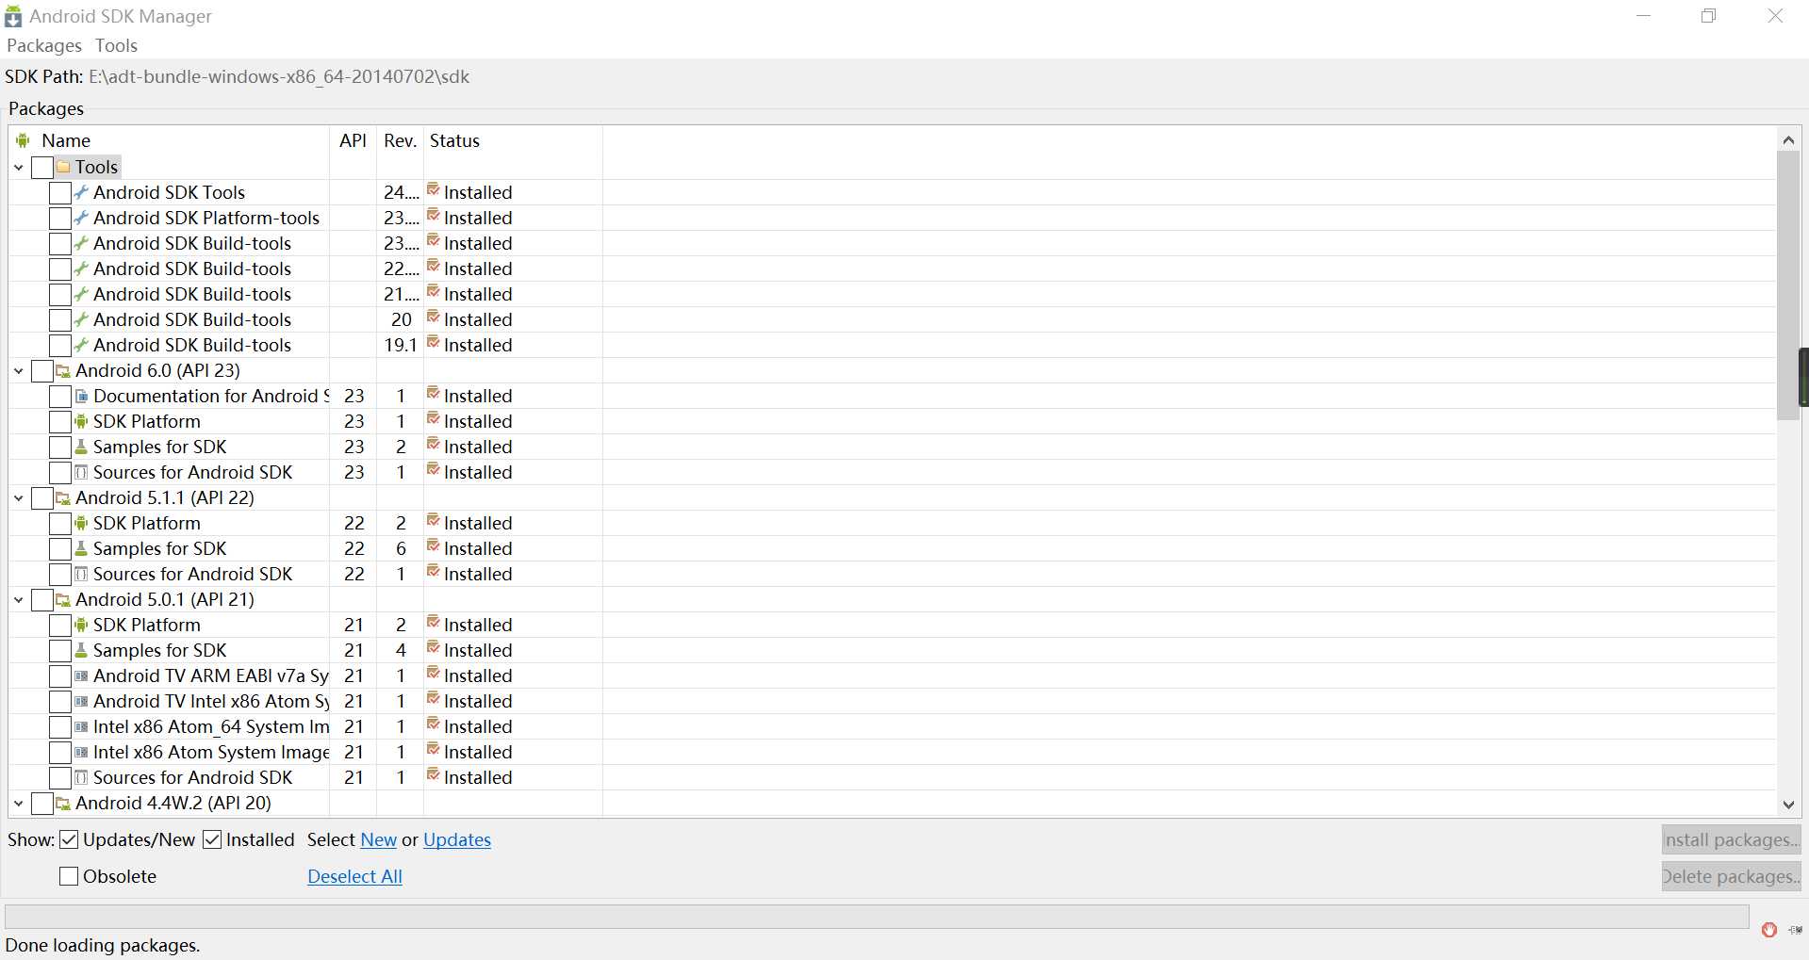Image resolution: width=1809 pixels, height=960 pixels.
Task: Click Android TV Intel x86 Atom image icon
Action: 81,701
